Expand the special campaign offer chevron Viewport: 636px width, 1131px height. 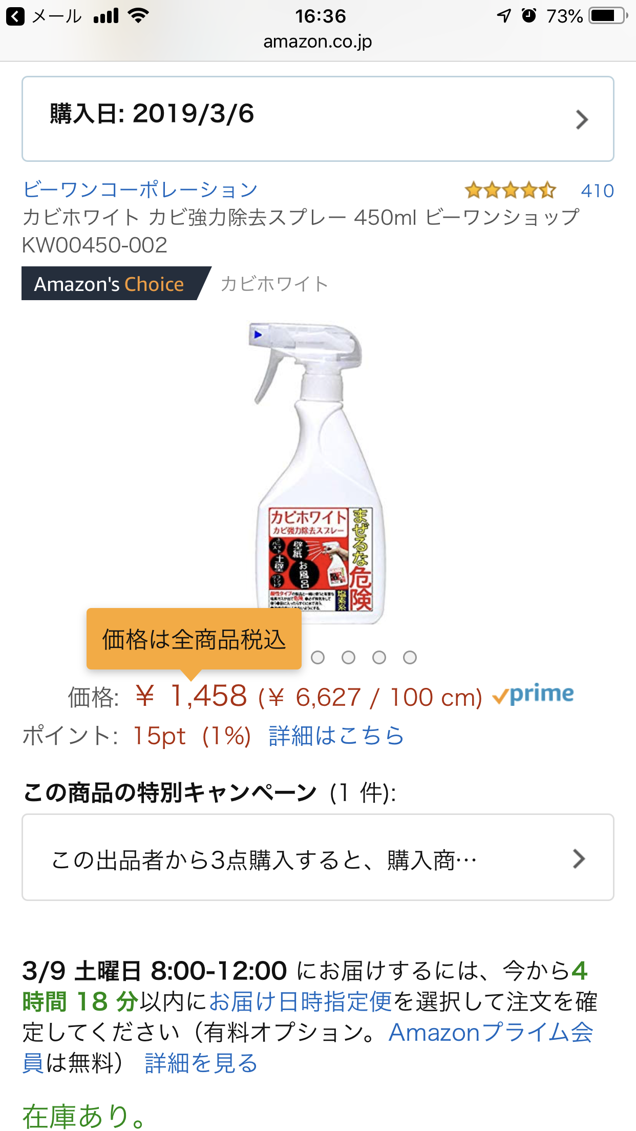579,859
